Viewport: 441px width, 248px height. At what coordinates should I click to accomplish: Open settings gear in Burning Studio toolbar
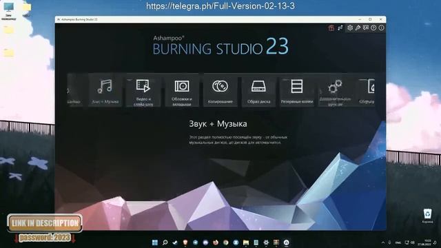tap(350, 28)
